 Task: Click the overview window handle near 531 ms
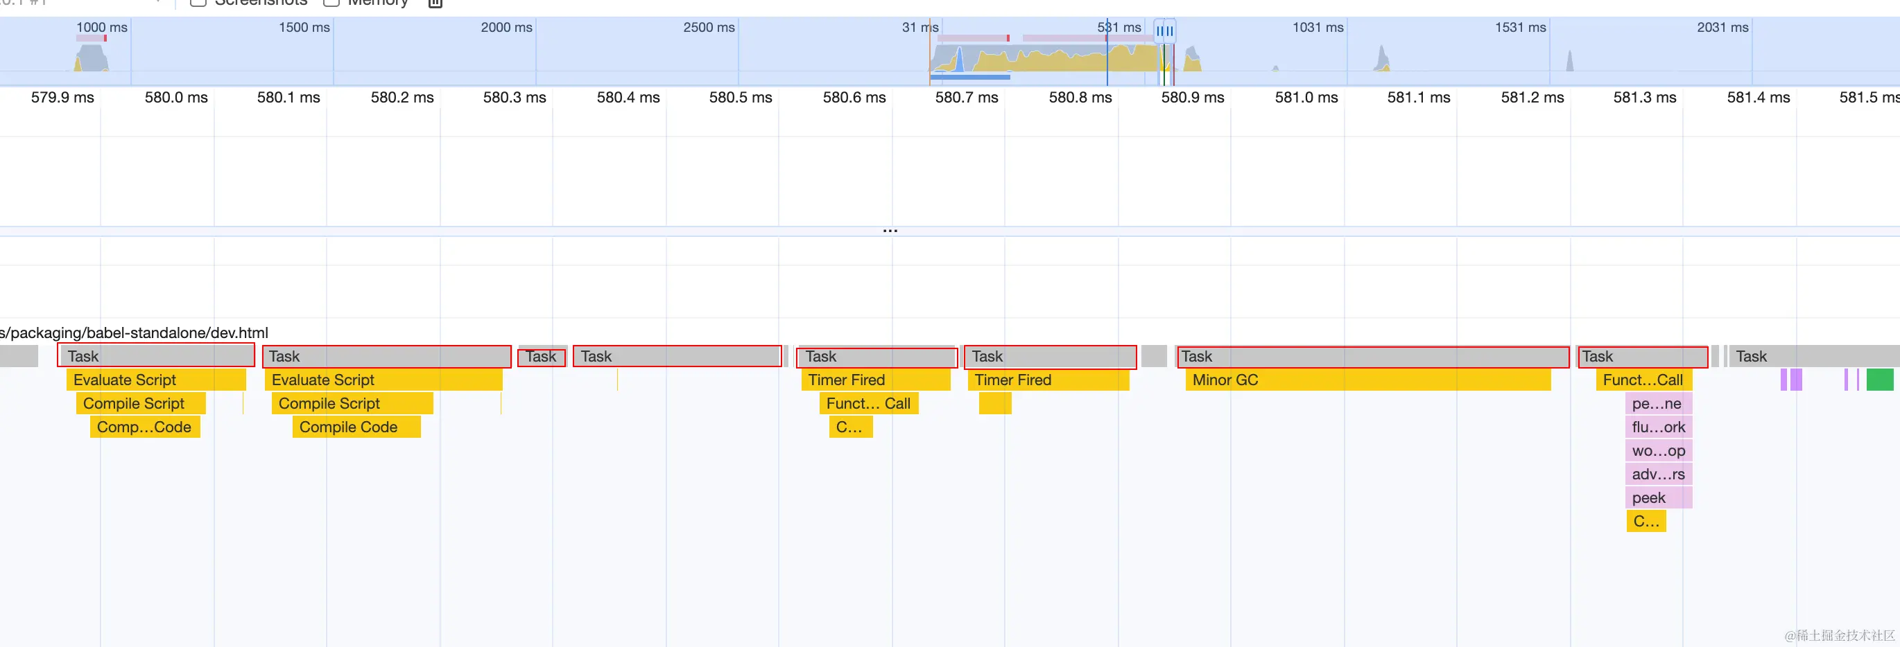(x=1164, y=31)
